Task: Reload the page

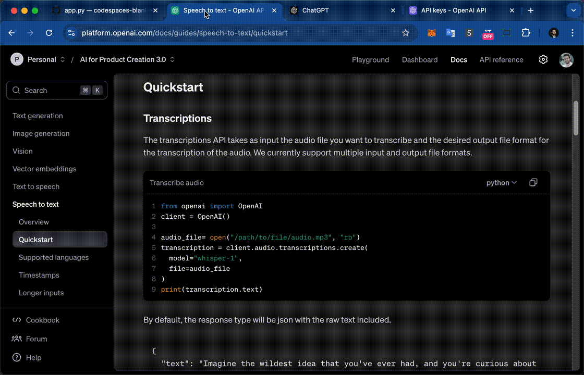Action: [x=49, y=33]
